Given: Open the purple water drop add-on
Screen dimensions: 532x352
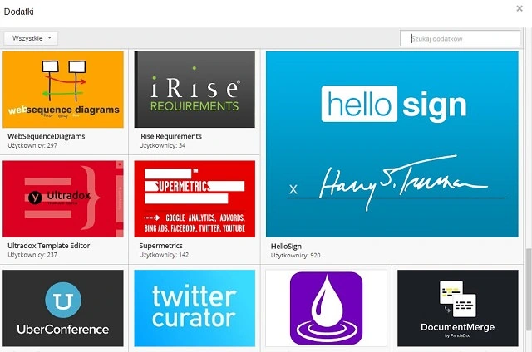Looking at the screenshot, I should 326,308.
